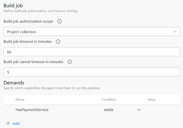The width and height of the screenshot is (183, 128).
Task: Focus the build job timeout field showing 60
Action: [x=91, y=52]
